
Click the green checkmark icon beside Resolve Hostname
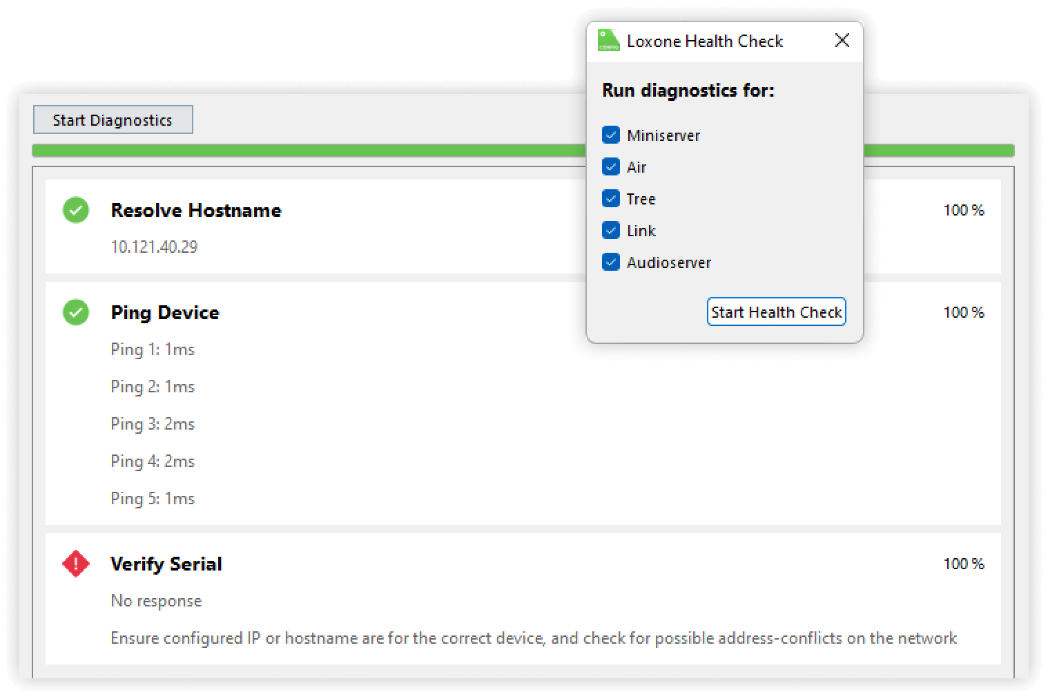pyautogui.click(x=76, y=210)
